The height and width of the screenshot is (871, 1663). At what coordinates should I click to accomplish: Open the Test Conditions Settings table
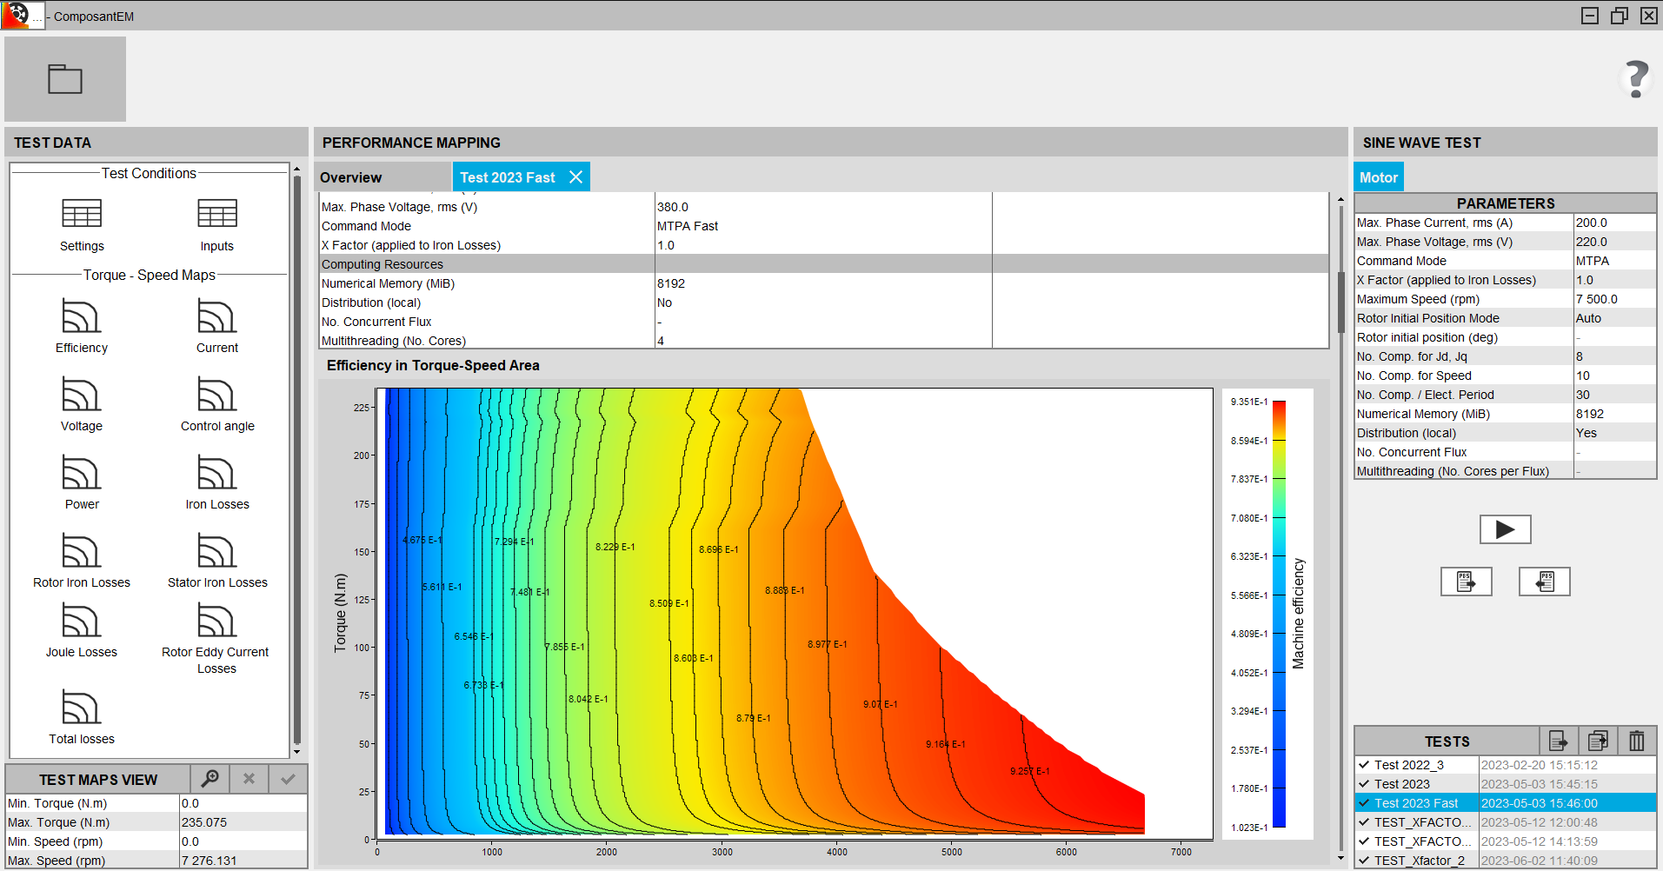click(x=82, y=215)
